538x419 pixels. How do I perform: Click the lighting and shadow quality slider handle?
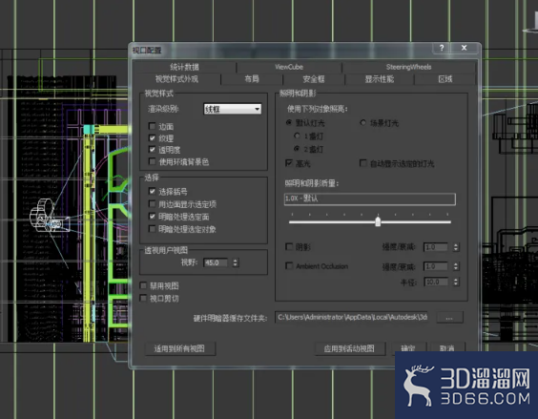tap(378, 221)
